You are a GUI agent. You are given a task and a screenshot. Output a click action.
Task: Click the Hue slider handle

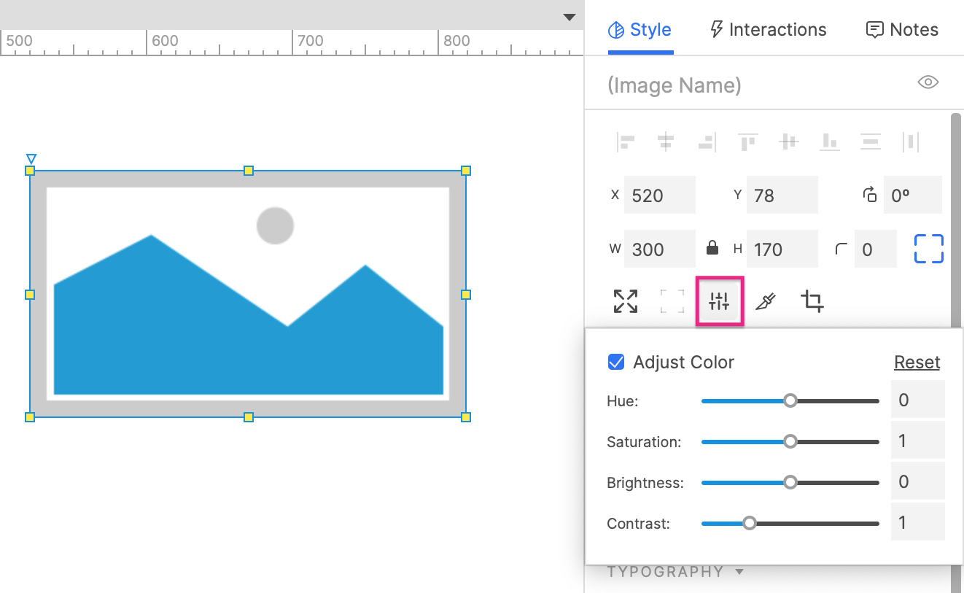click(790, 400)
